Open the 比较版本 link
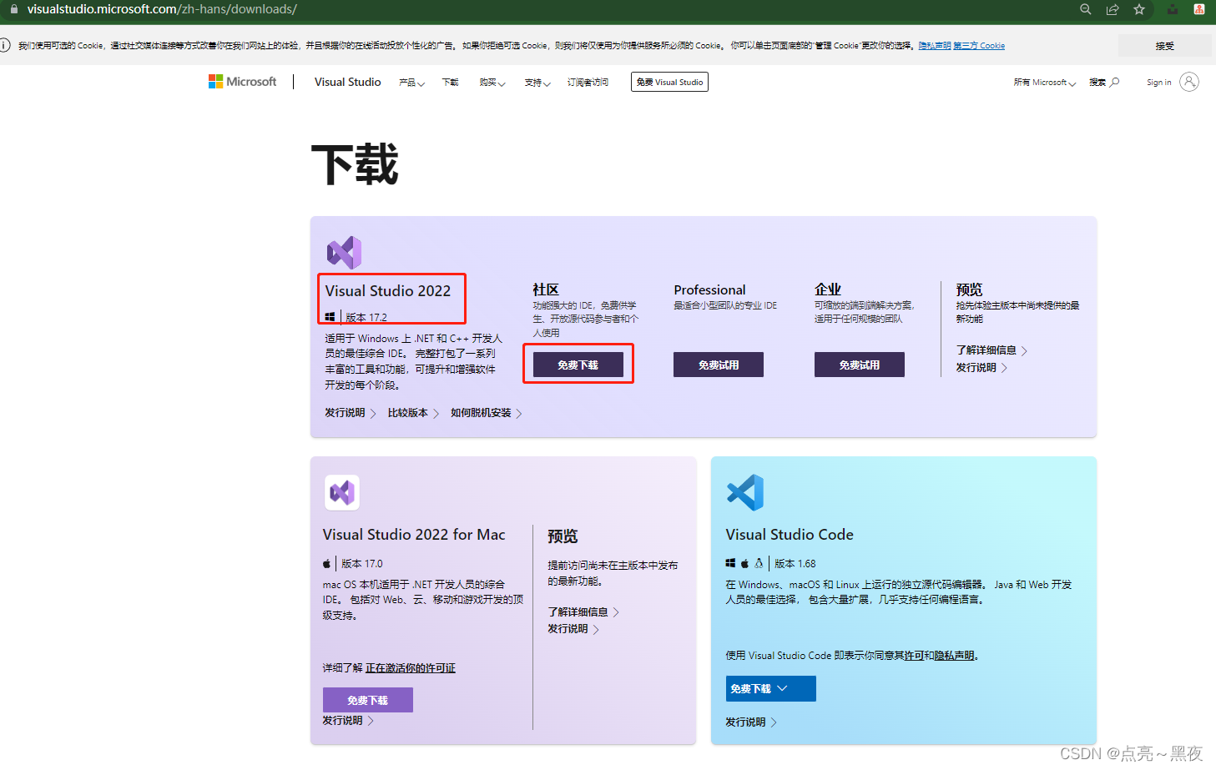 [x=406, y=412]
